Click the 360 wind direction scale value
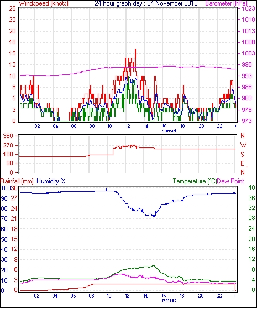This screenshot has height=312, width=257. tap(8, 136)
